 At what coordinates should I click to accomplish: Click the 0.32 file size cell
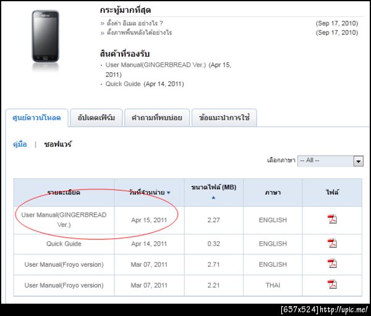214,244
